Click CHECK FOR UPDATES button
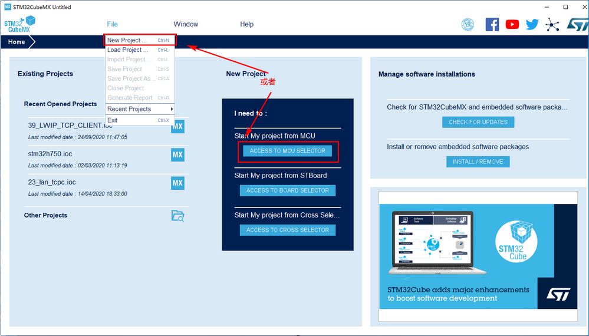 478,122
